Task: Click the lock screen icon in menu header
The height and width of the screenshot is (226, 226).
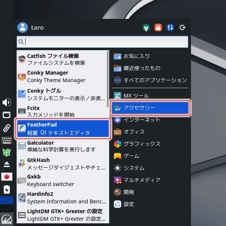Action: click(x=158, y=27)
